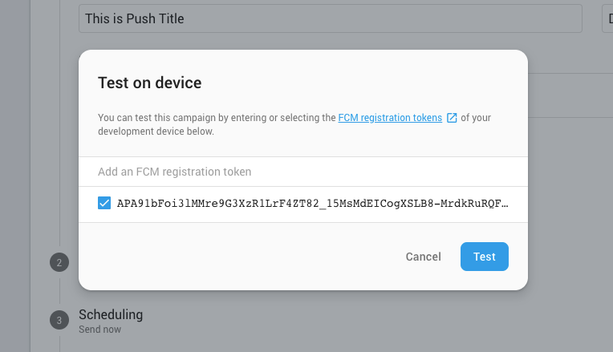The image size is (613, 352).
Task: Click the dialog description mentioning development device
Action: click(x=294, y=124)
